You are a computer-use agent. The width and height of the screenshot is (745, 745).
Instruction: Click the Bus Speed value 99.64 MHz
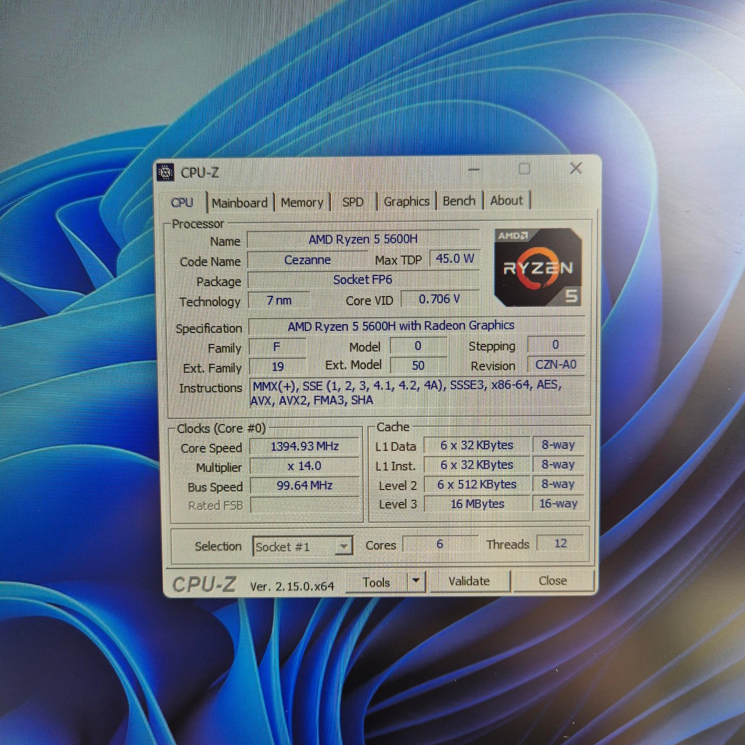coord(305,486)
